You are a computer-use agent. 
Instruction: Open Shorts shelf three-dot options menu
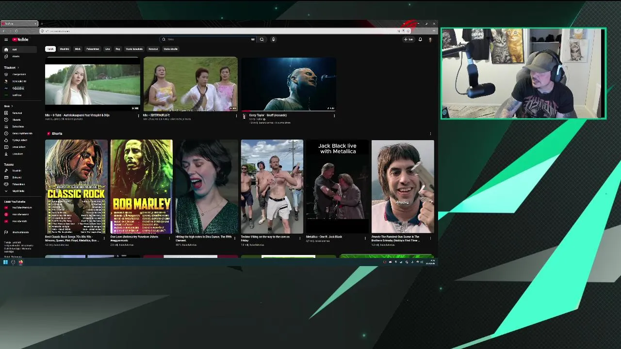click(x=430, y=134)
